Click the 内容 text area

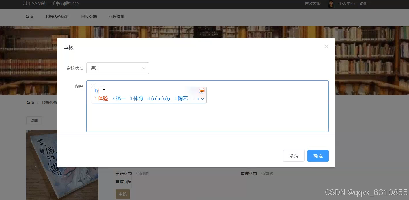207,106
